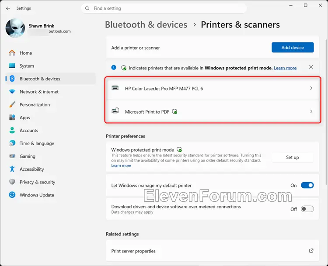This screenshot has height=266, width=328.
Task: Toggle download drivers over metered connections
Action: (307, 209)
